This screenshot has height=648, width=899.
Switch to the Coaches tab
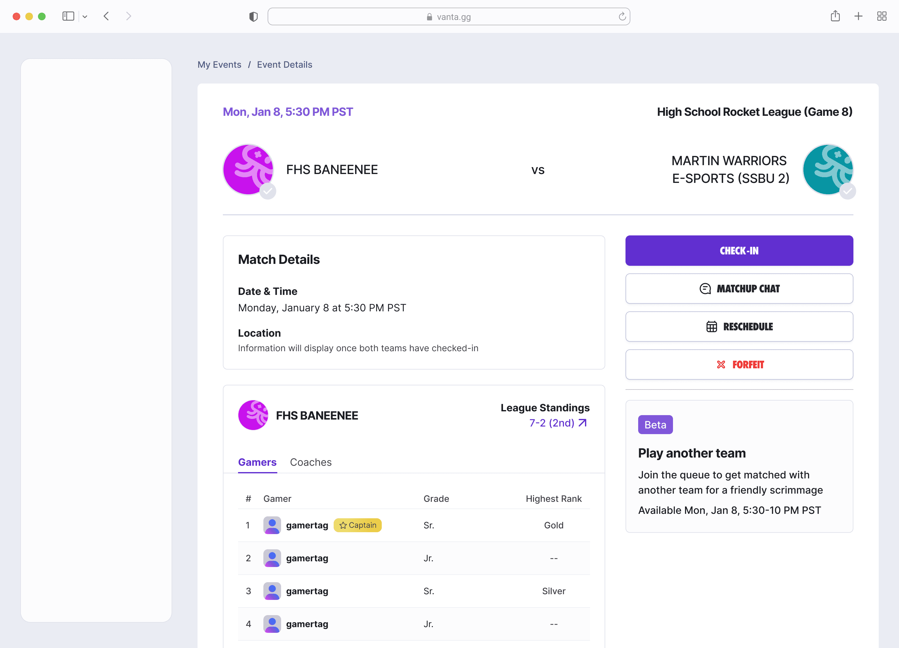[310, 462]
